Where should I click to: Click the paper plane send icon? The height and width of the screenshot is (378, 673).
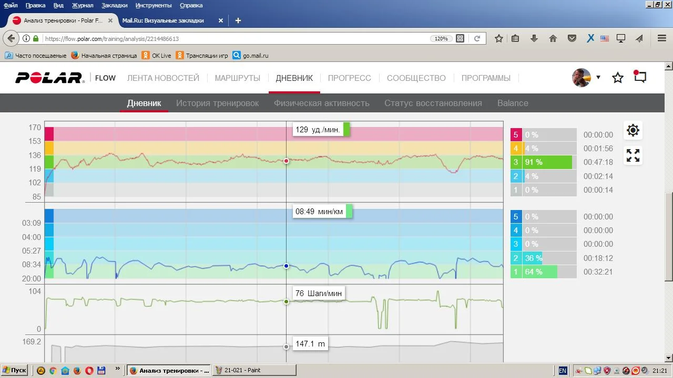[x=639, y=38]
